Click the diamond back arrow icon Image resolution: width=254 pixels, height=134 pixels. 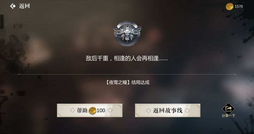pos(13,6)
